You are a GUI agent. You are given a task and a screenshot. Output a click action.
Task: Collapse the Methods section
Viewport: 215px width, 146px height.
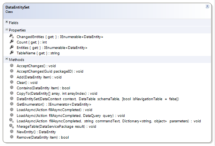(7, 59)
